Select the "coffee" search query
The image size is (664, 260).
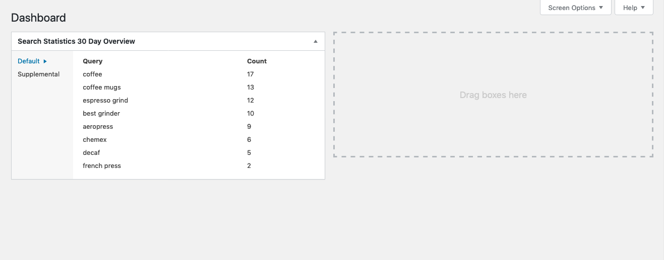coord(93,74)
